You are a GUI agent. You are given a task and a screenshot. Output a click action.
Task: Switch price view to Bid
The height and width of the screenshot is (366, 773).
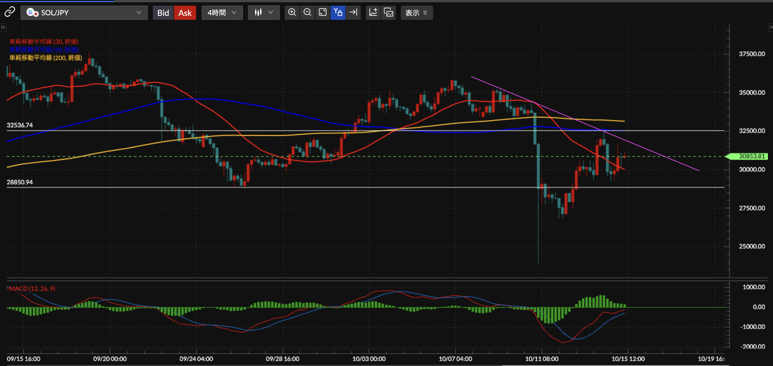tap(163, 13)
